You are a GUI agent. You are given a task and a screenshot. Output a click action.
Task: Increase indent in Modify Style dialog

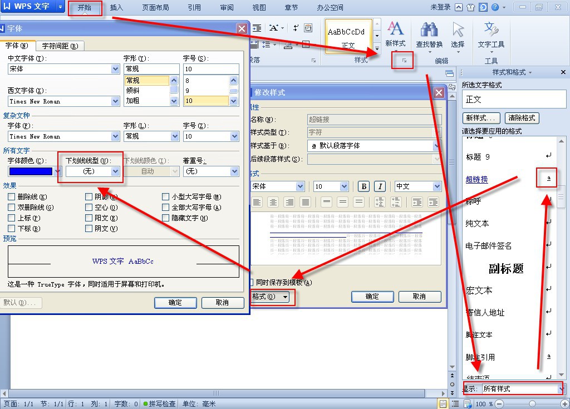[x=433, y=202]
